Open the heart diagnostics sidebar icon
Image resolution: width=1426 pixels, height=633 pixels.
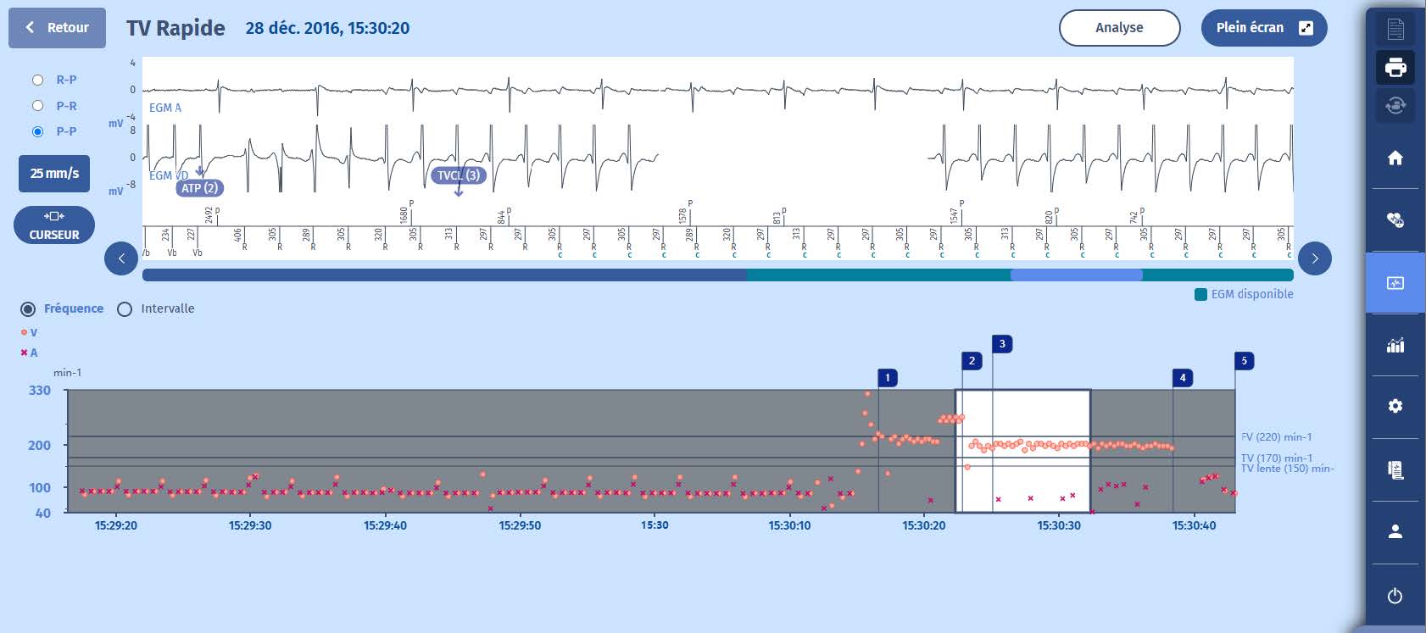tap(1395, 220)
